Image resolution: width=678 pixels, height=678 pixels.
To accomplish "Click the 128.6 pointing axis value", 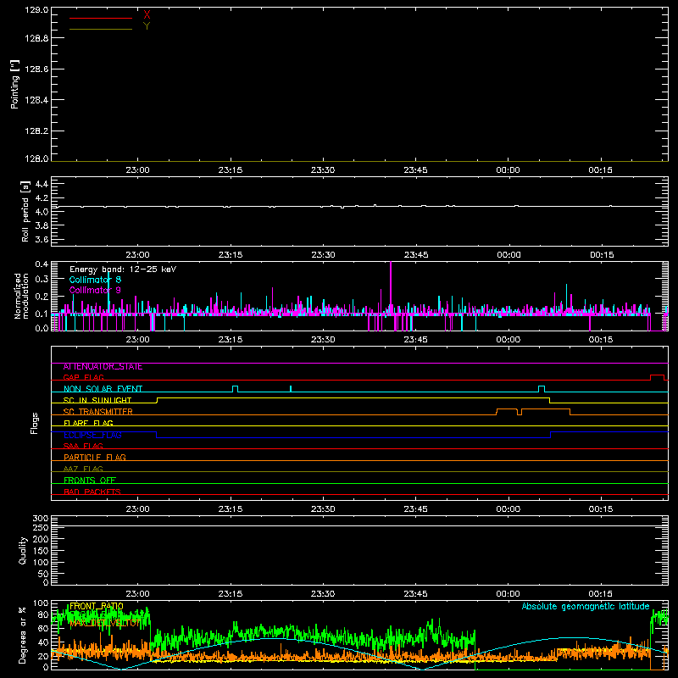I will 36,69.
